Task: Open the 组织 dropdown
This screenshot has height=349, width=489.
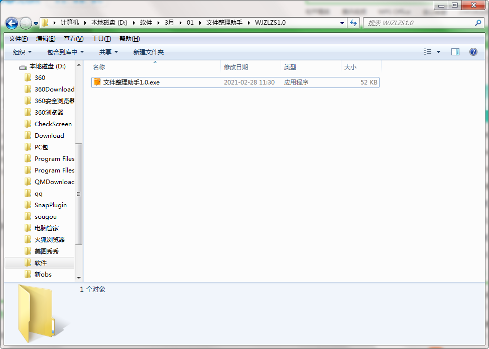Action: click(x=22, y=52)
